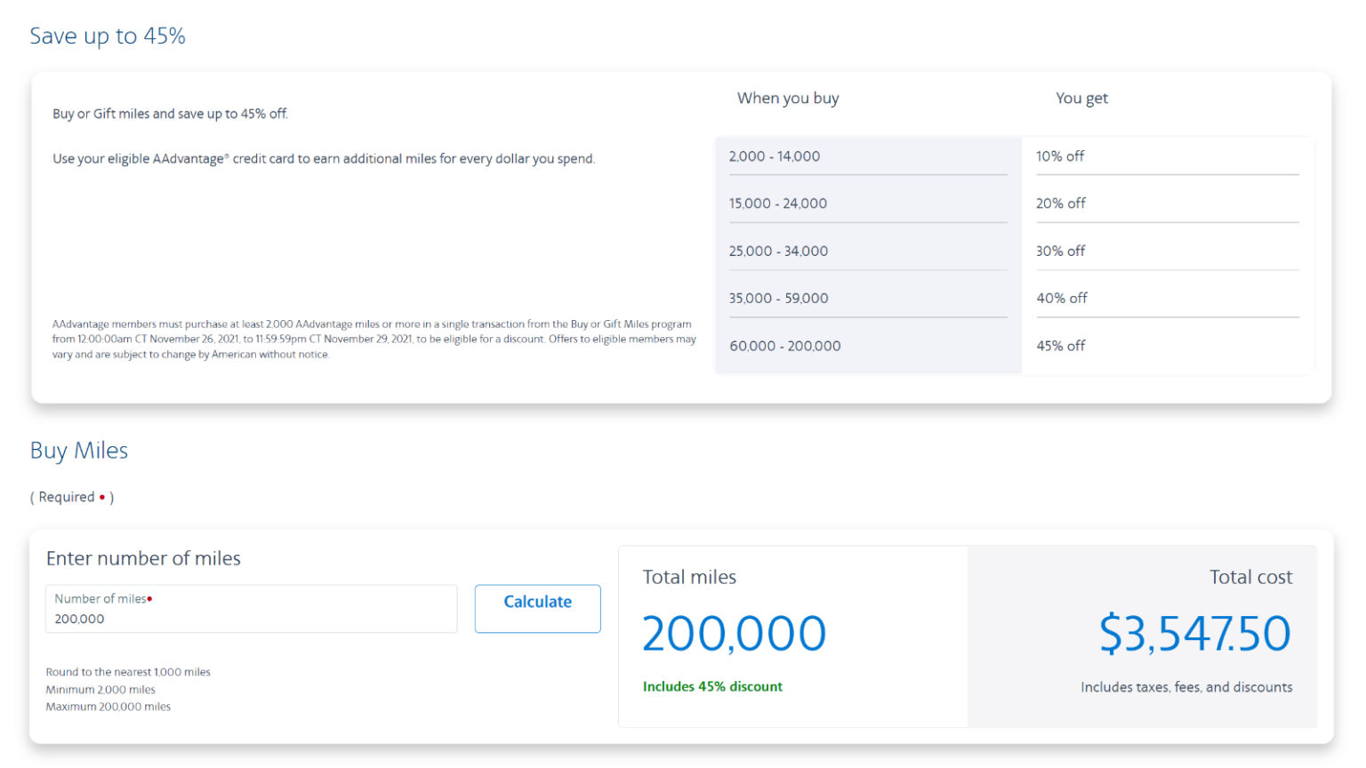Click the 45% off discount entry

(x=1061, y=346)
